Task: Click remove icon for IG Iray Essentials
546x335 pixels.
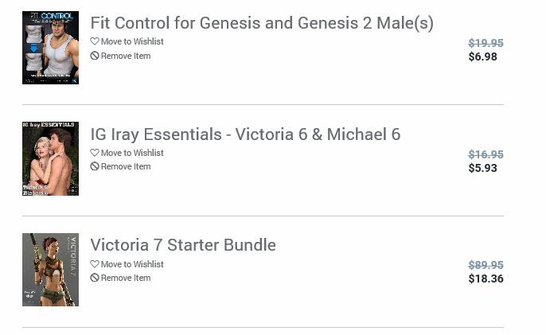Action: 95,167
